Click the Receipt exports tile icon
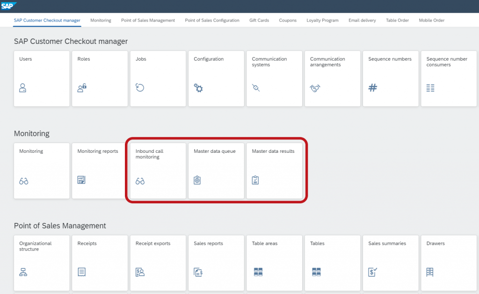The width and height of the screenshot is (479, 294). click(140, 272)
